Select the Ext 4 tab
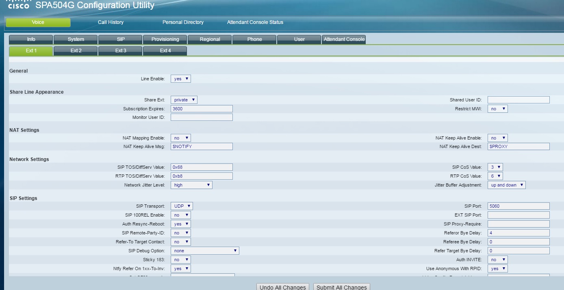Image resolution: width=564 pixels, height=290 pixels. [x=165, y=51]
